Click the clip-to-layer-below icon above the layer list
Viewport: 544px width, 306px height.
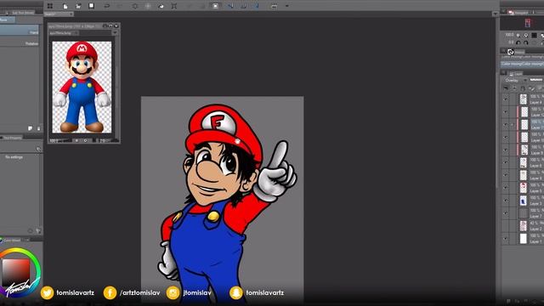pos(506,88)
